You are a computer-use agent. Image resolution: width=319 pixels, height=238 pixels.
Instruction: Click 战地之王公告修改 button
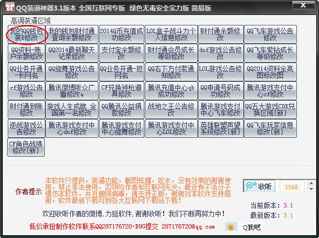coord(171,110)
